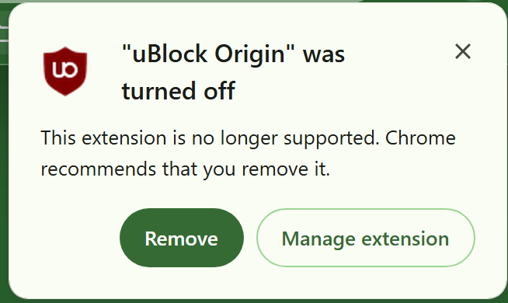Select the "This extension is no longer supported" sentence
The height and width of the screenshot is (303, 508).
210,139
